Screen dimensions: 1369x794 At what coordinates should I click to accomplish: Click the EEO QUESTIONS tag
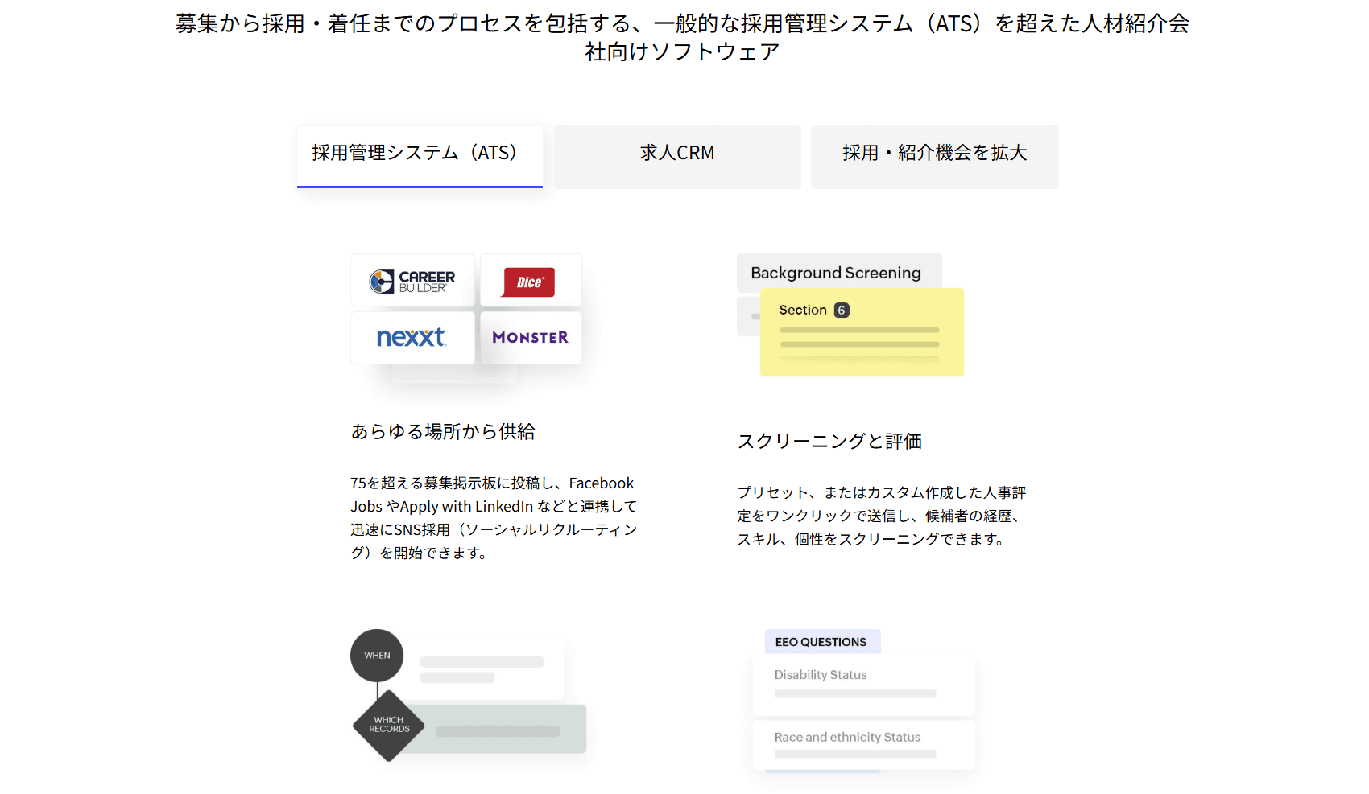click(x=821, y=642)
